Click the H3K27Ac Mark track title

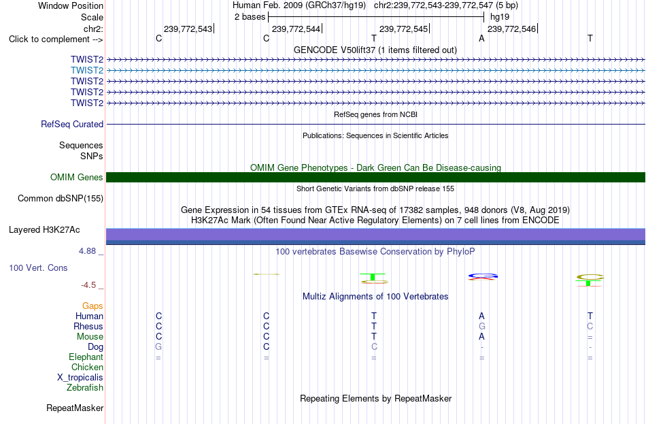click(375, 221)
